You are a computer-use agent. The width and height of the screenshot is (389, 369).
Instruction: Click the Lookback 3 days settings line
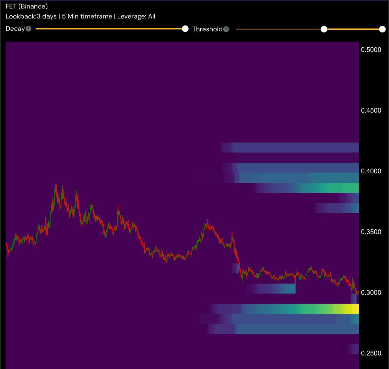(x=80, y=16)
